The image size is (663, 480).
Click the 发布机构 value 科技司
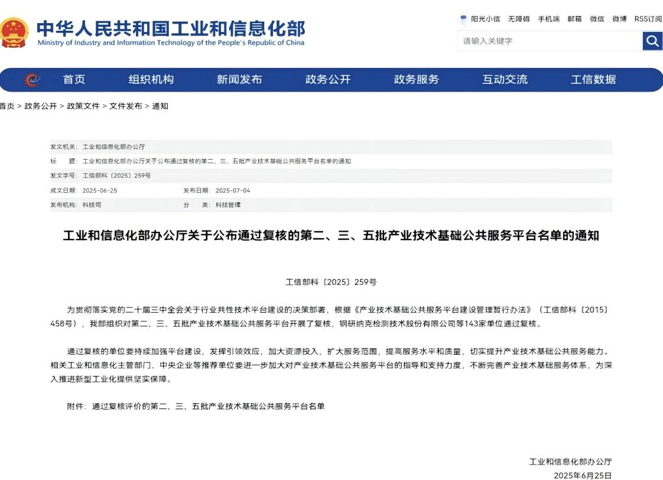[92, 205]
